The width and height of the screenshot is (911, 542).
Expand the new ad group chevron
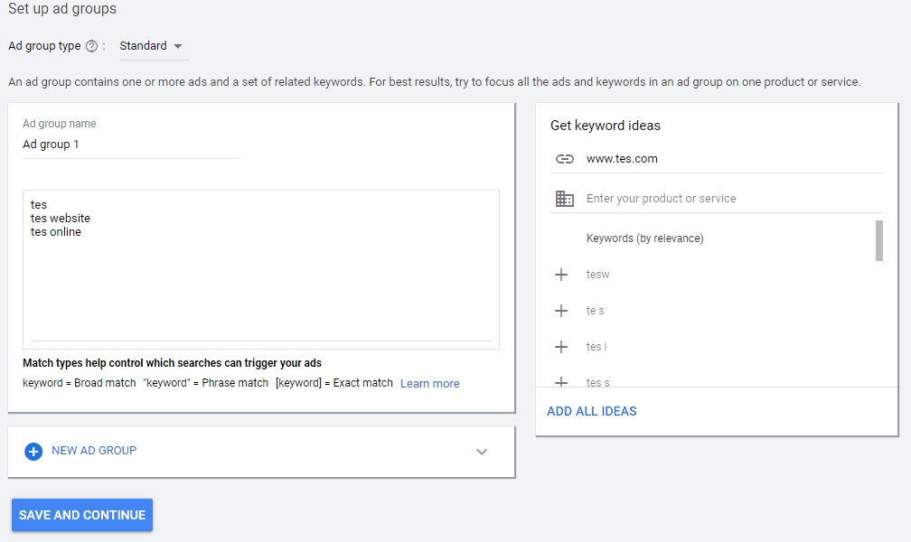tap(482, 452)
